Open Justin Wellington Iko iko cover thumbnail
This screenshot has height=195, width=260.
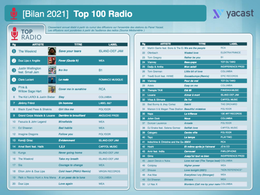(52, 70)
